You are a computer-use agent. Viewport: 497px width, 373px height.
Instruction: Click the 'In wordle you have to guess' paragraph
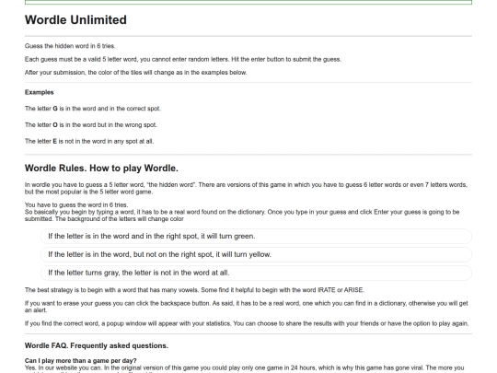[x=246, y=188]
